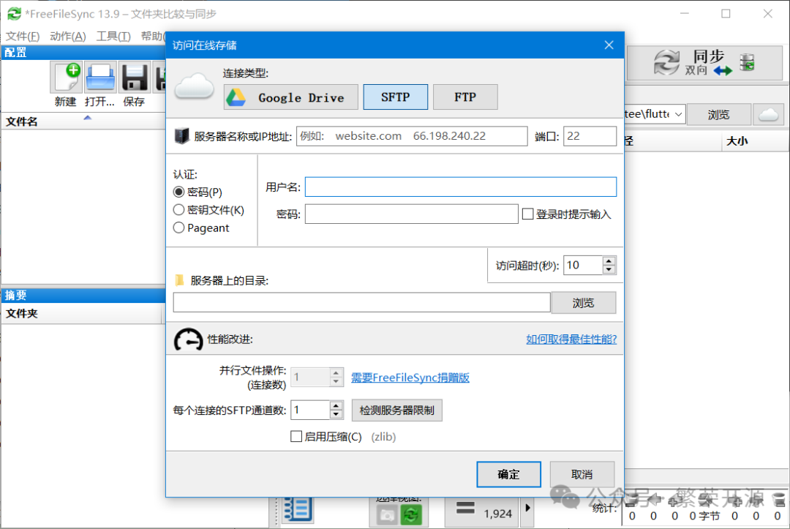Viewport: 790px width, 529px height.
Task: Open the 需要FreeFileSync捐赠版 link
Action: coord(410,378)
